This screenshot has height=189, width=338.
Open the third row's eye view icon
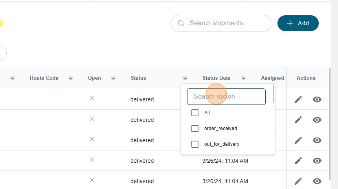click(317, 140)
